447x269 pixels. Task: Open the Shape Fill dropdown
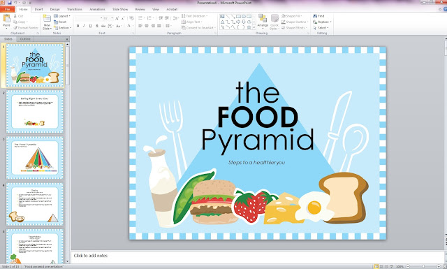click(x=292, y=16)
